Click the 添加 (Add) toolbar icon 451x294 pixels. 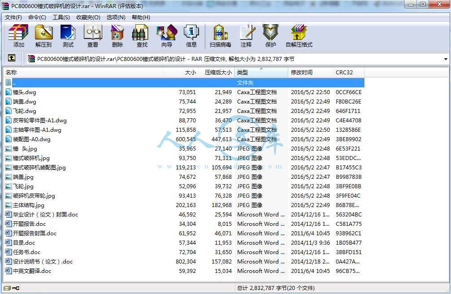(x=18, y=36)
